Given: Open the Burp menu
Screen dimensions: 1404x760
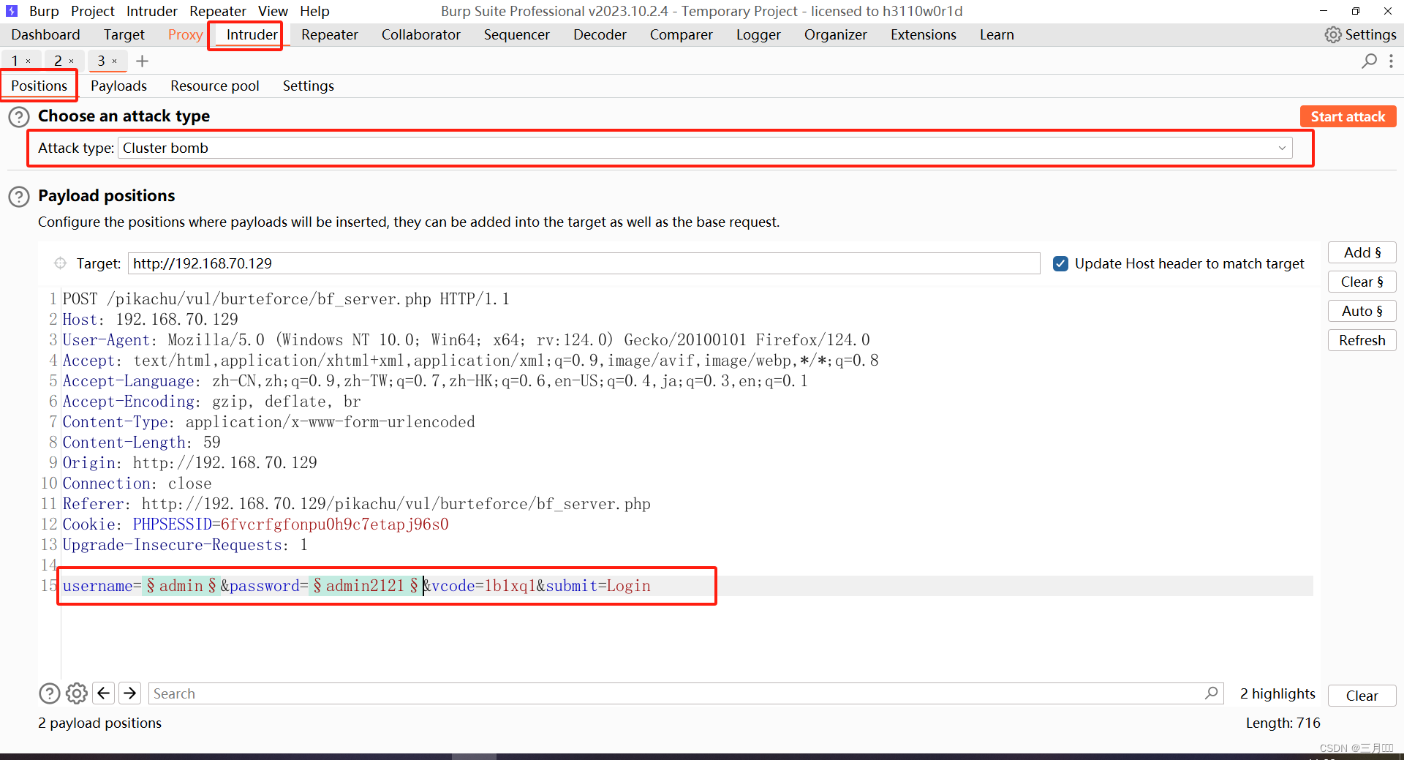Looking at the screenshot, I should click(x=44, y=11).
